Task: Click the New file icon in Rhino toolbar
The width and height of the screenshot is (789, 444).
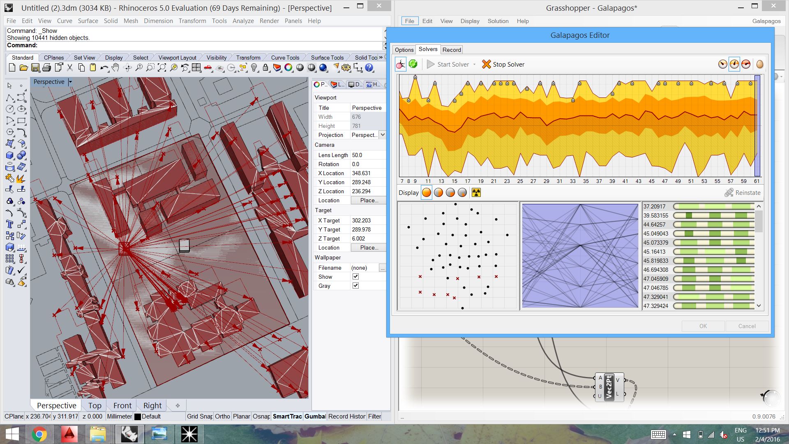Action: [x=12, y=68]
